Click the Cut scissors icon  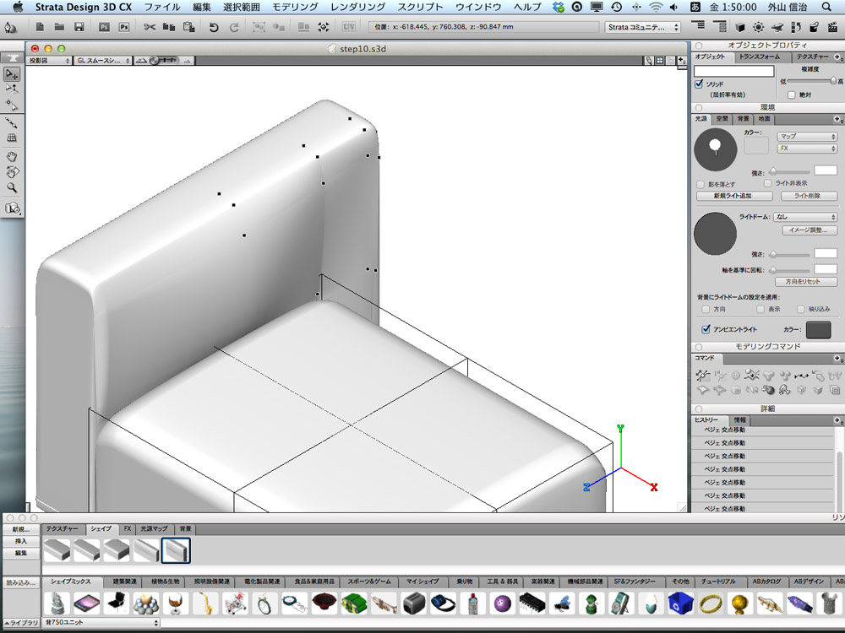[x=150, y=26]
